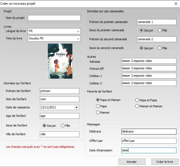This screenshot has height=167, width=180.
Task: Choose Fille for the premier camarade
Action: [160, 30]
